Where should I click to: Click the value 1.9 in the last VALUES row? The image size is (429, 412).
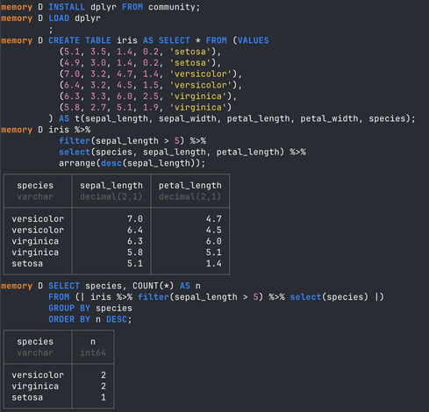coord(151,108)
